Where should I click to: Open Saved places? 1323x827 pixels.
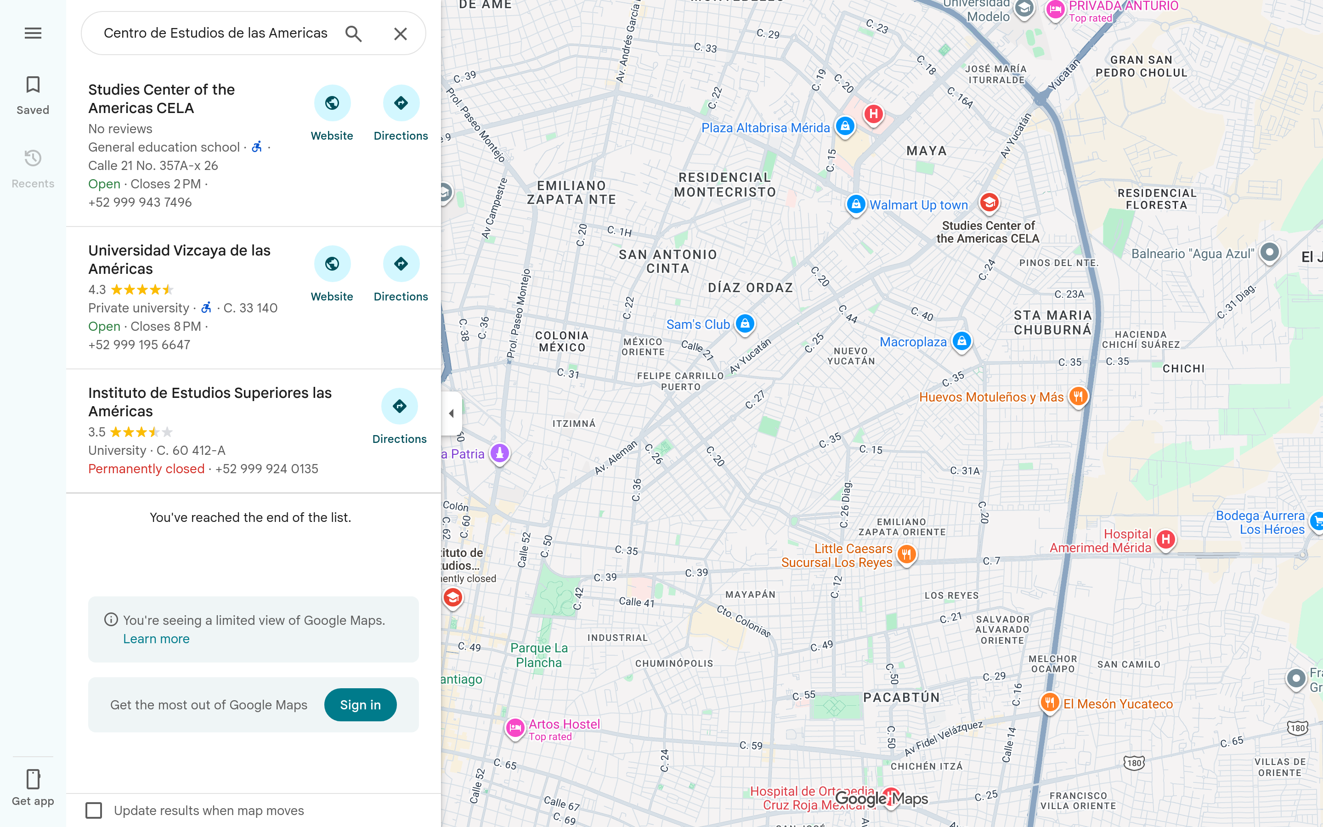(33, 95)
